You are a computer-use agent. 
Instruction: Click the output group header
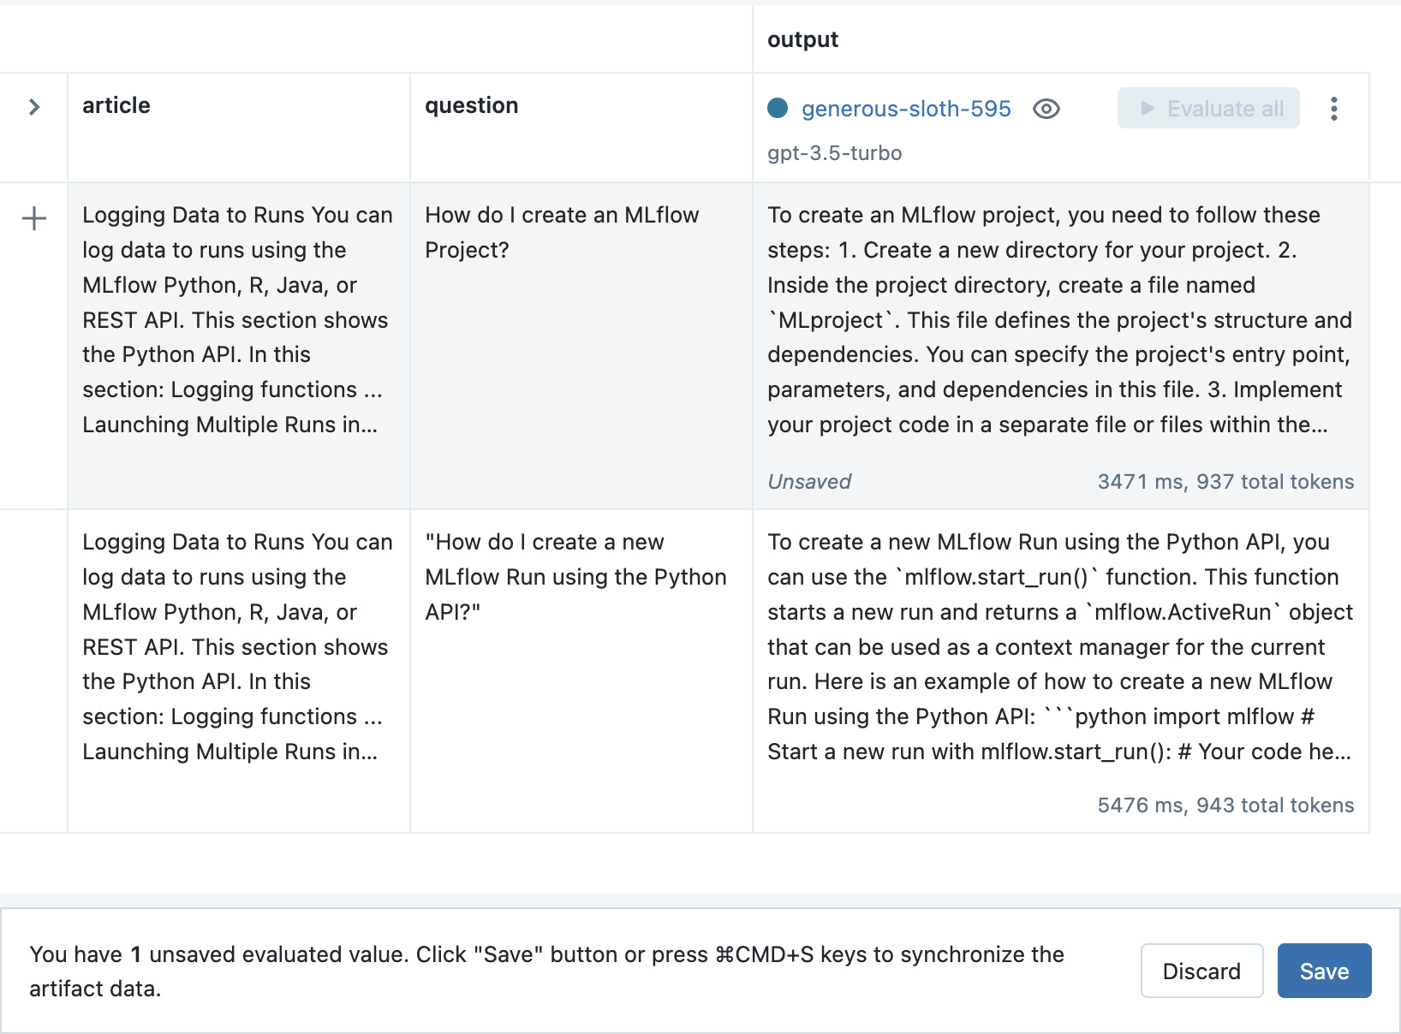click(802, 39)
